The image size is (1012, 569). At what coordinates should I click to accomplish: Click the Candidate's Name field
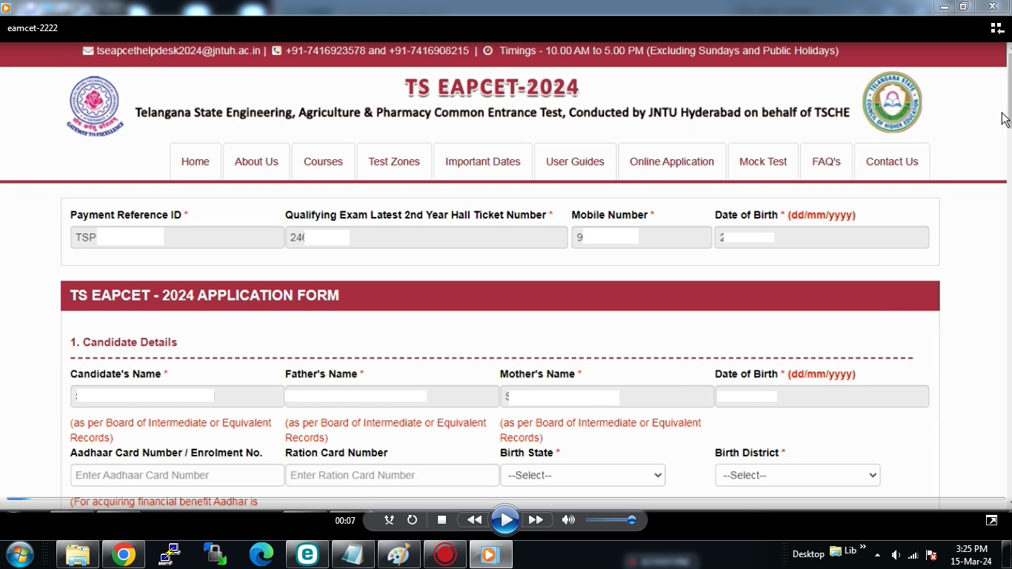click(x=177, y=396)
